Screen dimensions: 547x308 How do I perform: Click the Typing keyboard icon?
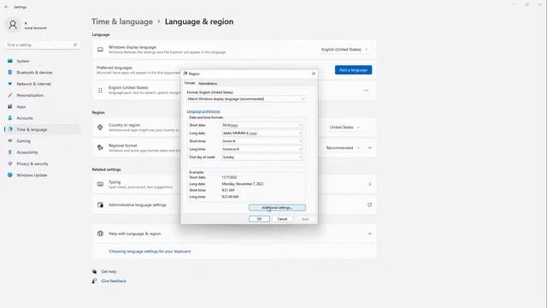[x=100, y=184]
